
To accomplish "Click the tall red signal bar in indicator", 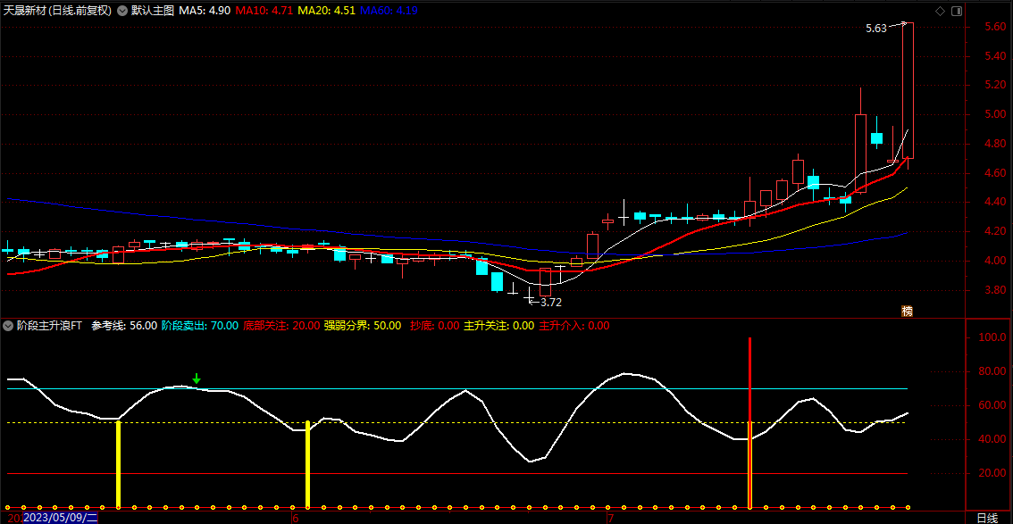I will click(749, 422).
